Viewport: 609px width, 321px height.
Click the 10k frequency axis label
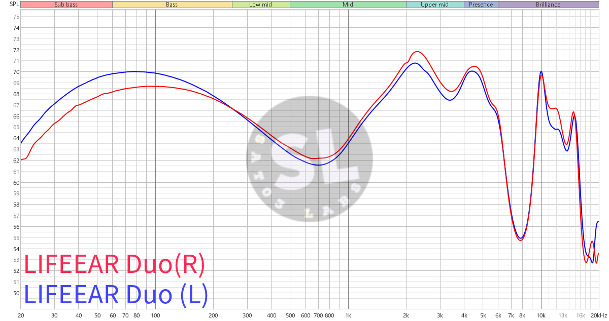tap(541, 315)
